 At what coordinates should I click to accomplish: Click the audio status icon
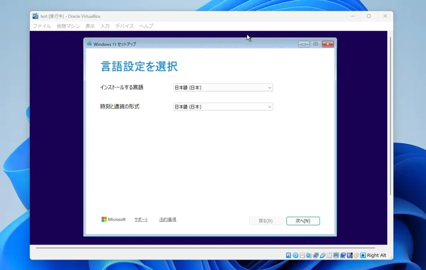[x=309, y=255]
